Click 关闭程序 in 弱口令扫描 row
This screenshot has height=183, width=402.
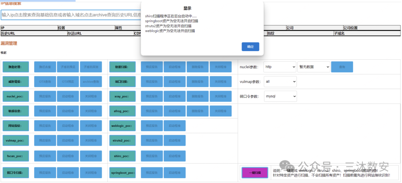(91, 173)
